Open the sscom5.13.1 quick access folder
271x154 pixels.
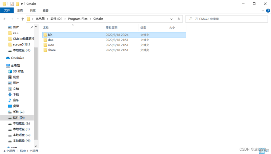coord(21,45)
